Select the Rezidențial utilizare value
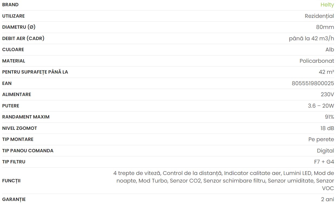The width and height of the screenshot is (336, 205). (x=319, y=16)
